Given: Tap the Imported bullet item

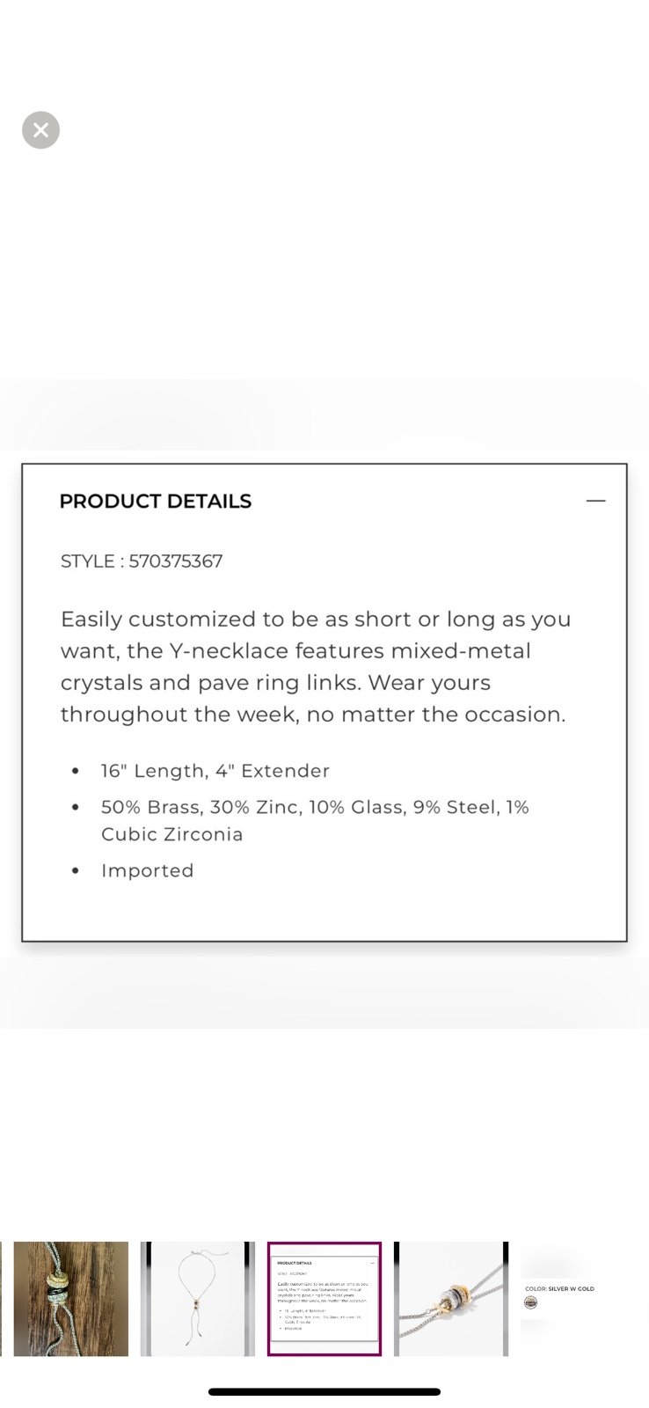Looking at the screenshot, I should click(148, 870).
